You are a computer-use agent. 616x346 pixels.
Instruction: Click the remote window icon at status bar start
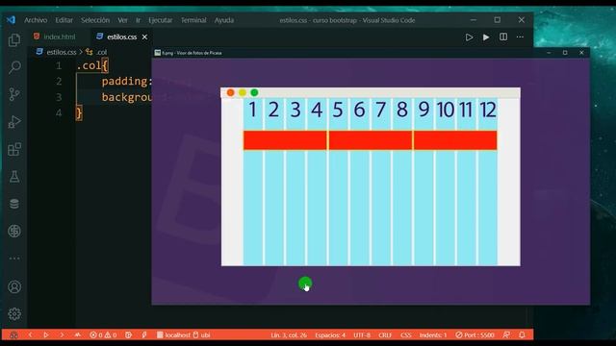click(x=13, y=335)
